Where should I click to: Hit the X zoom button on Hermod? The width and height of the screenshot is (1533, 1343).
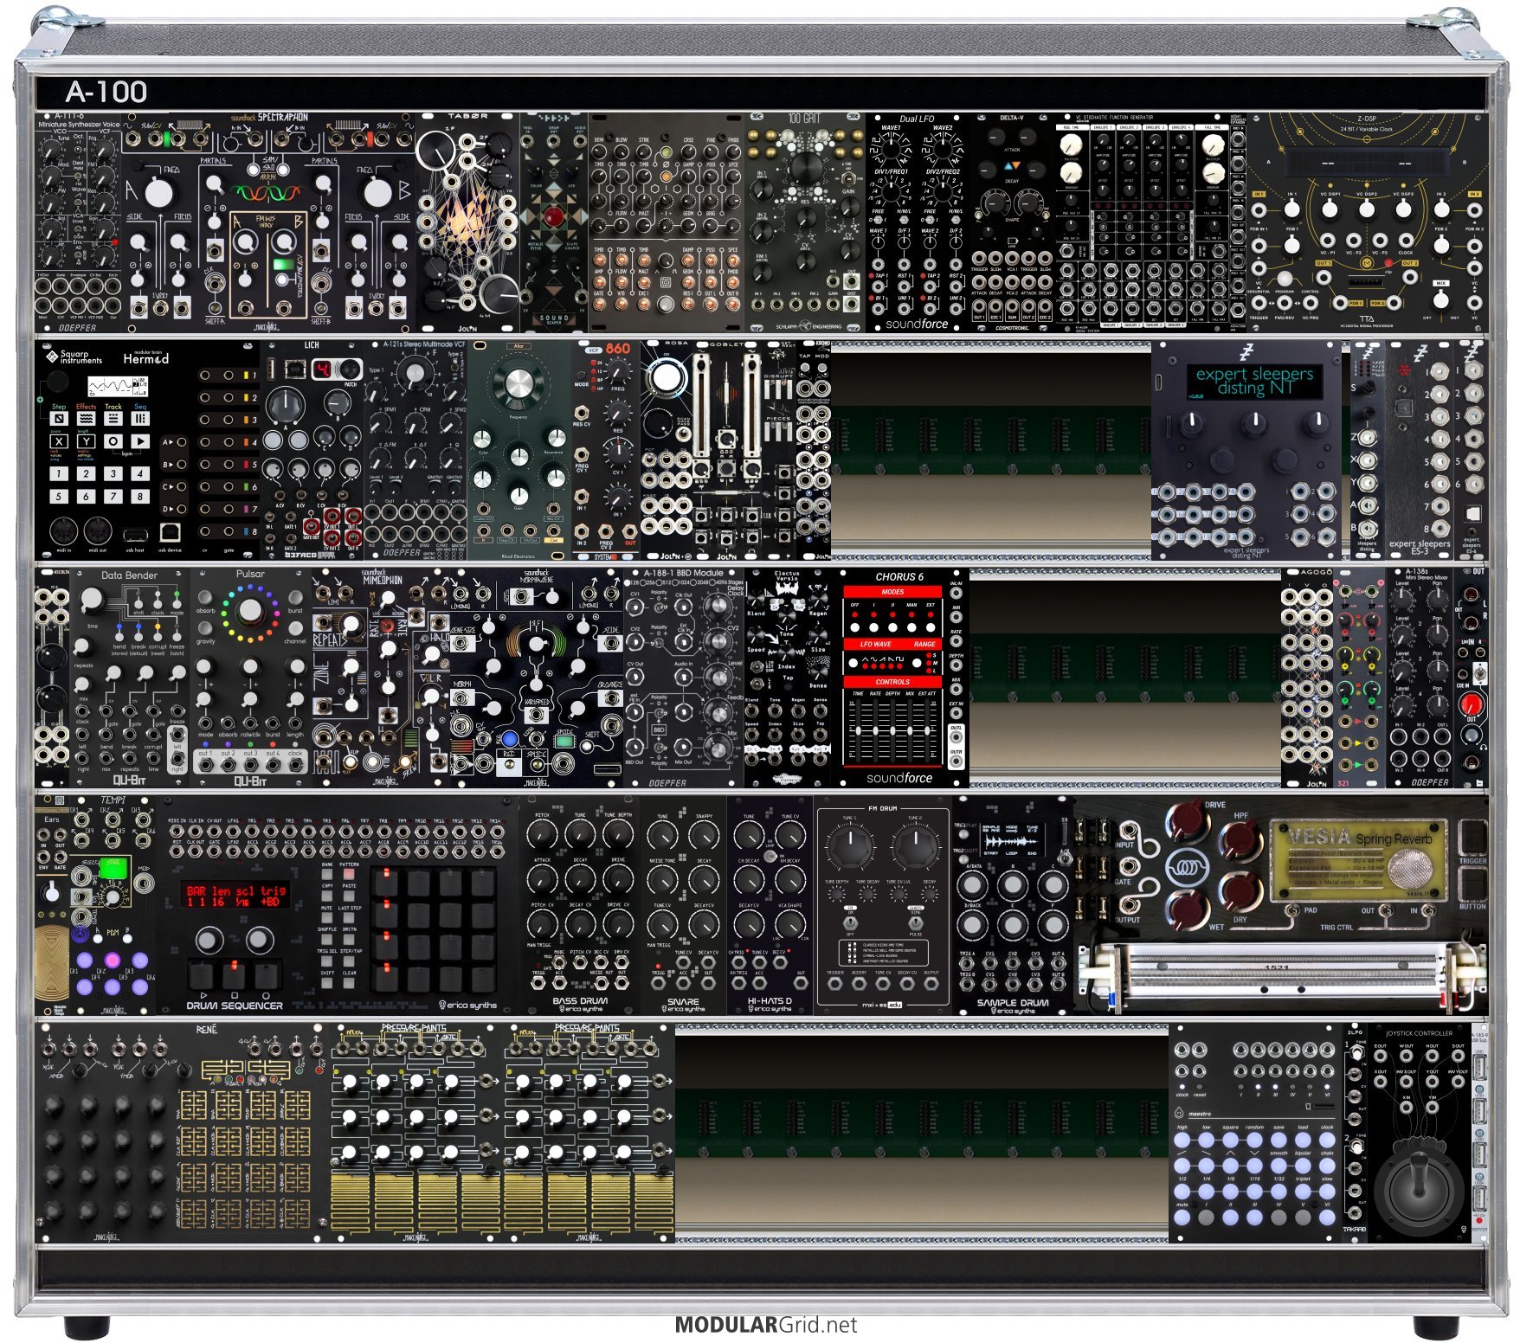[x=59, y=441]
